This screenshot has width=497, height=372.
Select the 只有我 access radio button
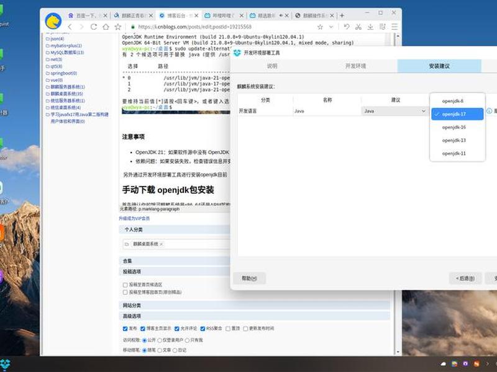(187, 340)
